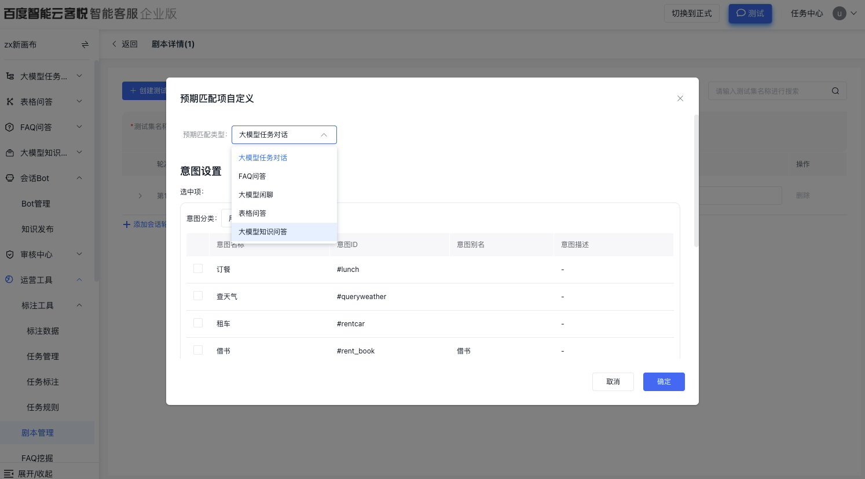Click the 展开/收起 collapse icon
The width and height of the screenshot is (865, 479).
point(9,474)
